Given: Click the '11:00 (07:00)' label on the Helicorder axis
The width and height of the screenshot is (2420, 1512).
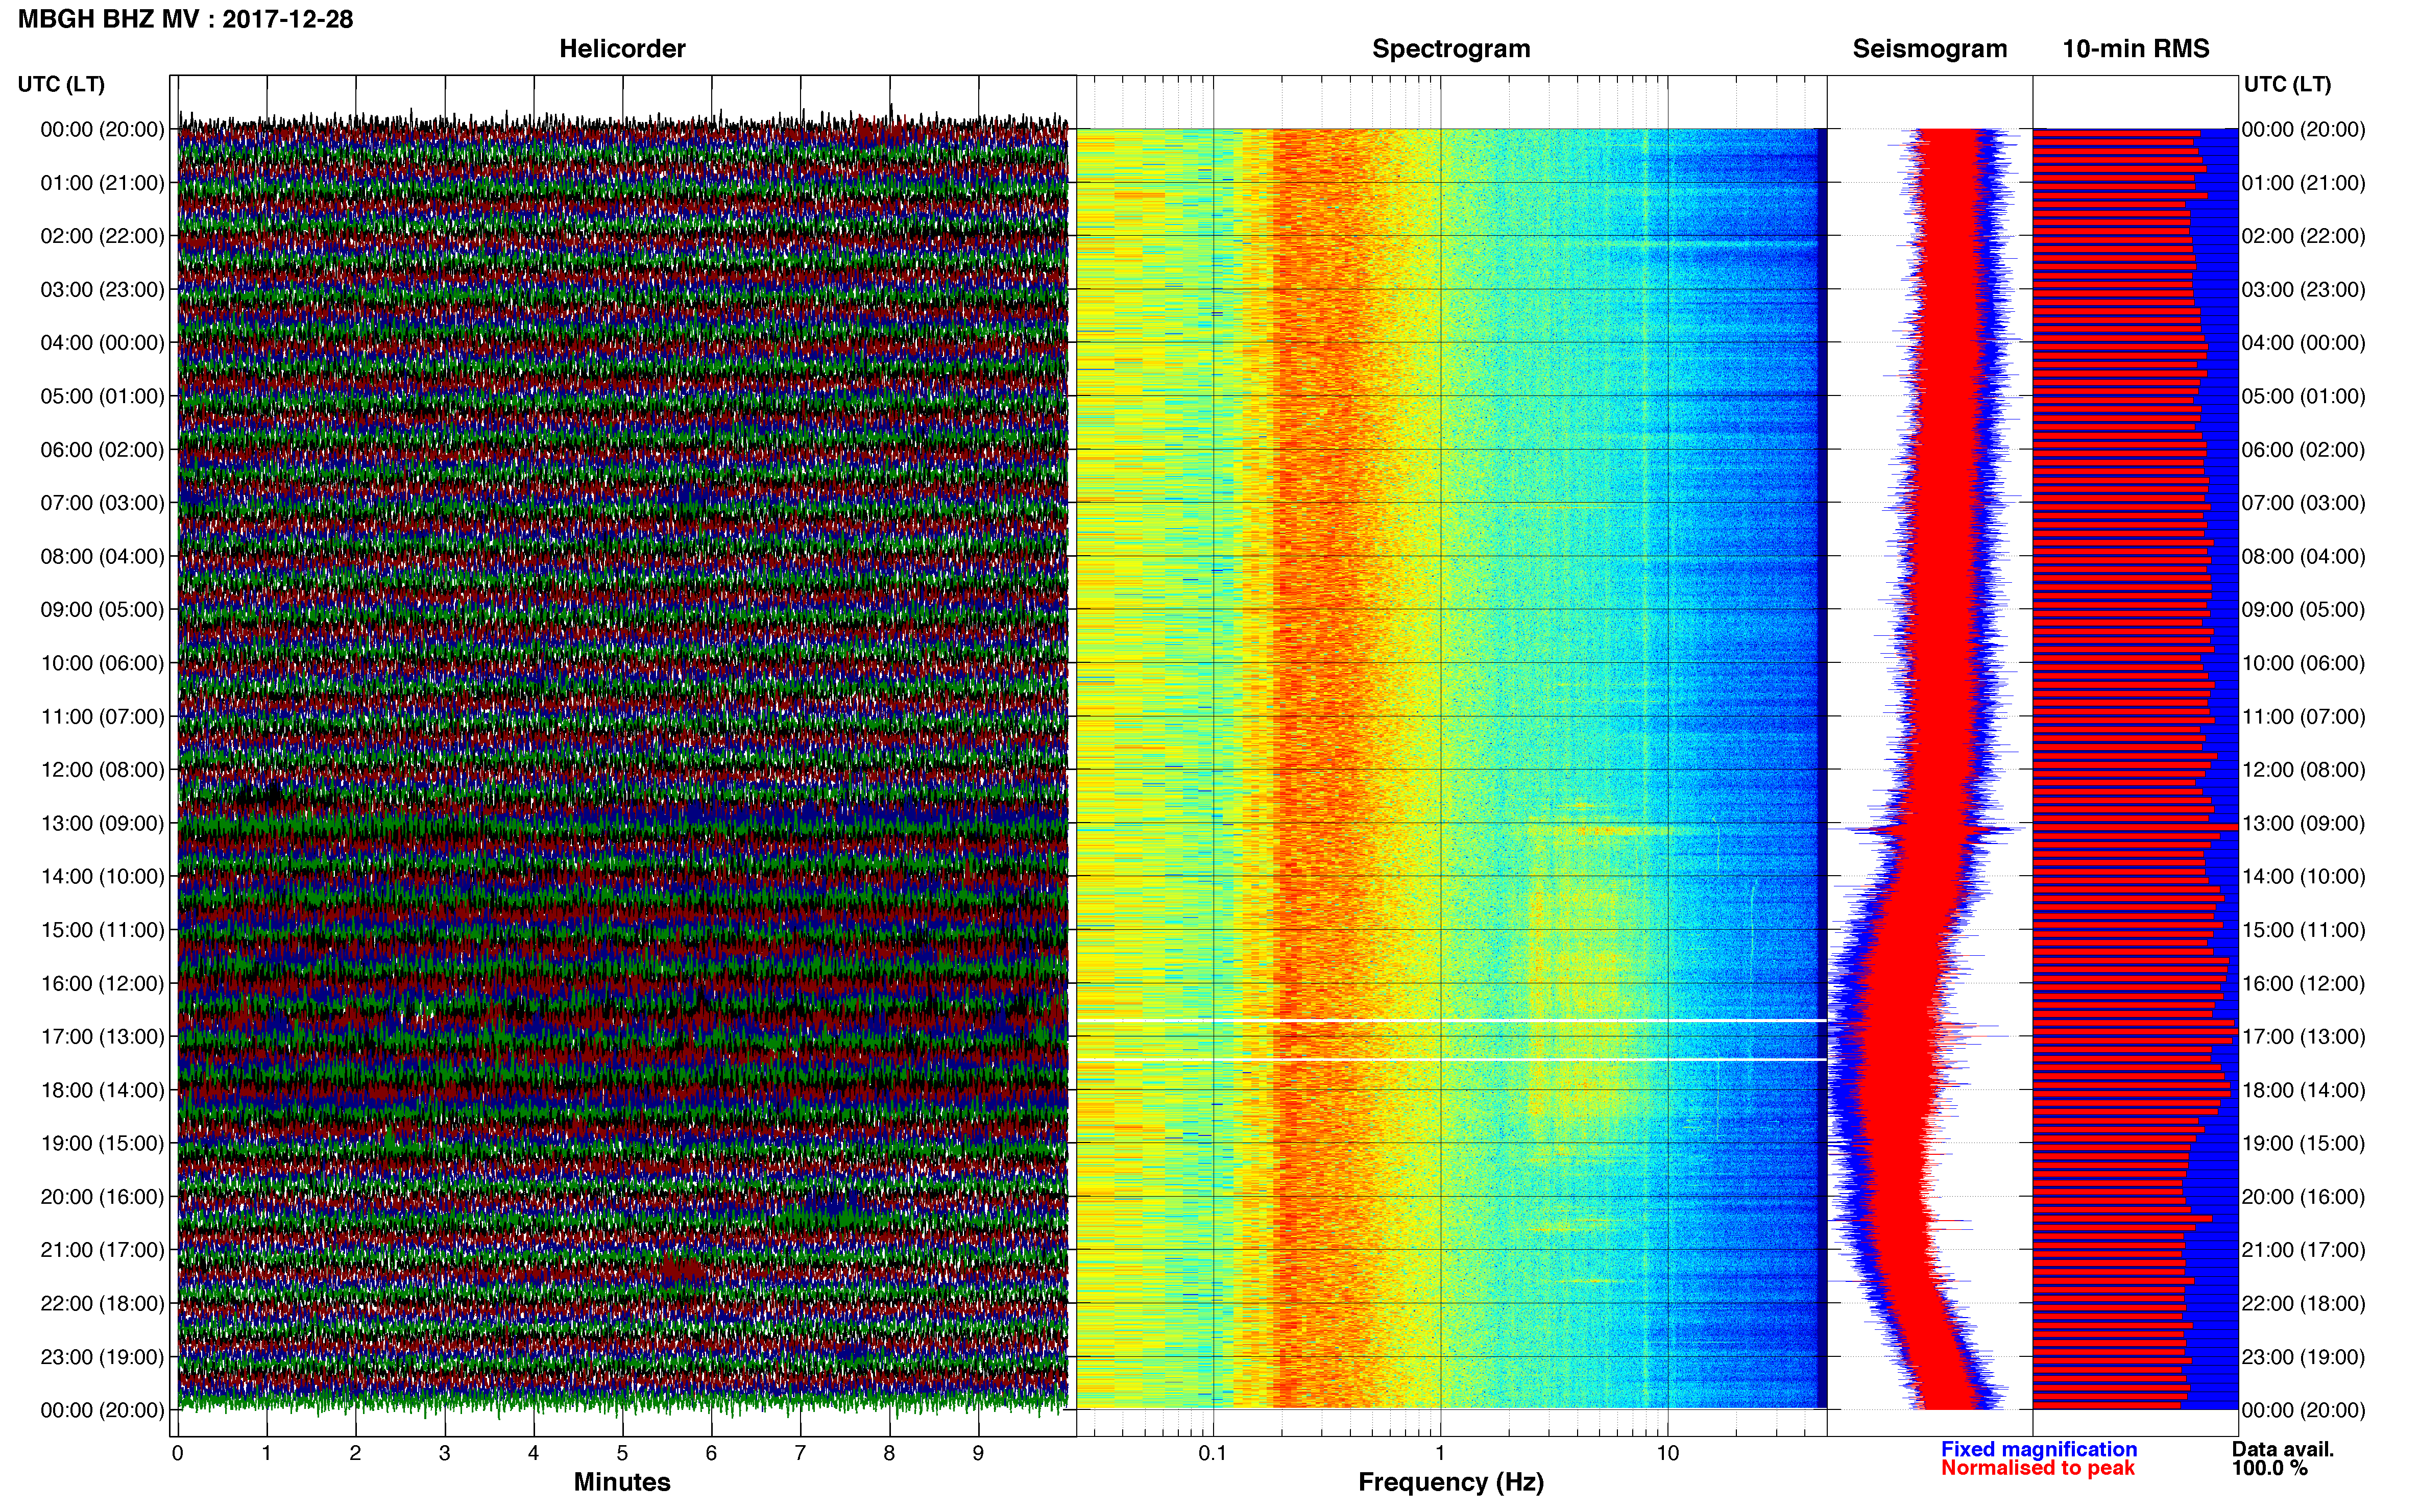Looking at the screenshot, I should point(102,717).
